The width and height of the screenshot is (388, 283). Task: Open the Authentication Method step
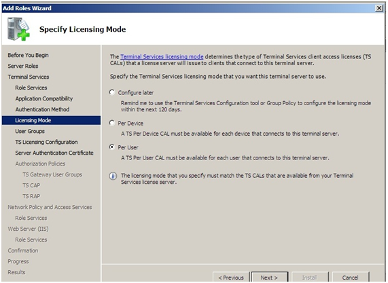tap(42, 109)
